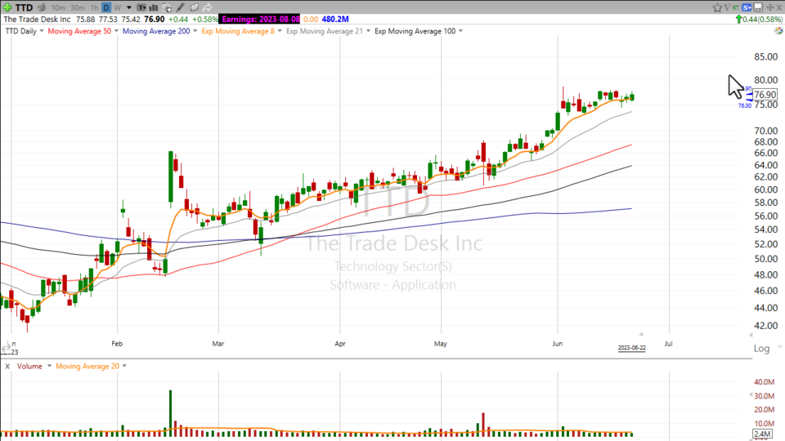Click the Exp Moving Average 21 label
Screen dimensions: 785x441
(325, 31)
